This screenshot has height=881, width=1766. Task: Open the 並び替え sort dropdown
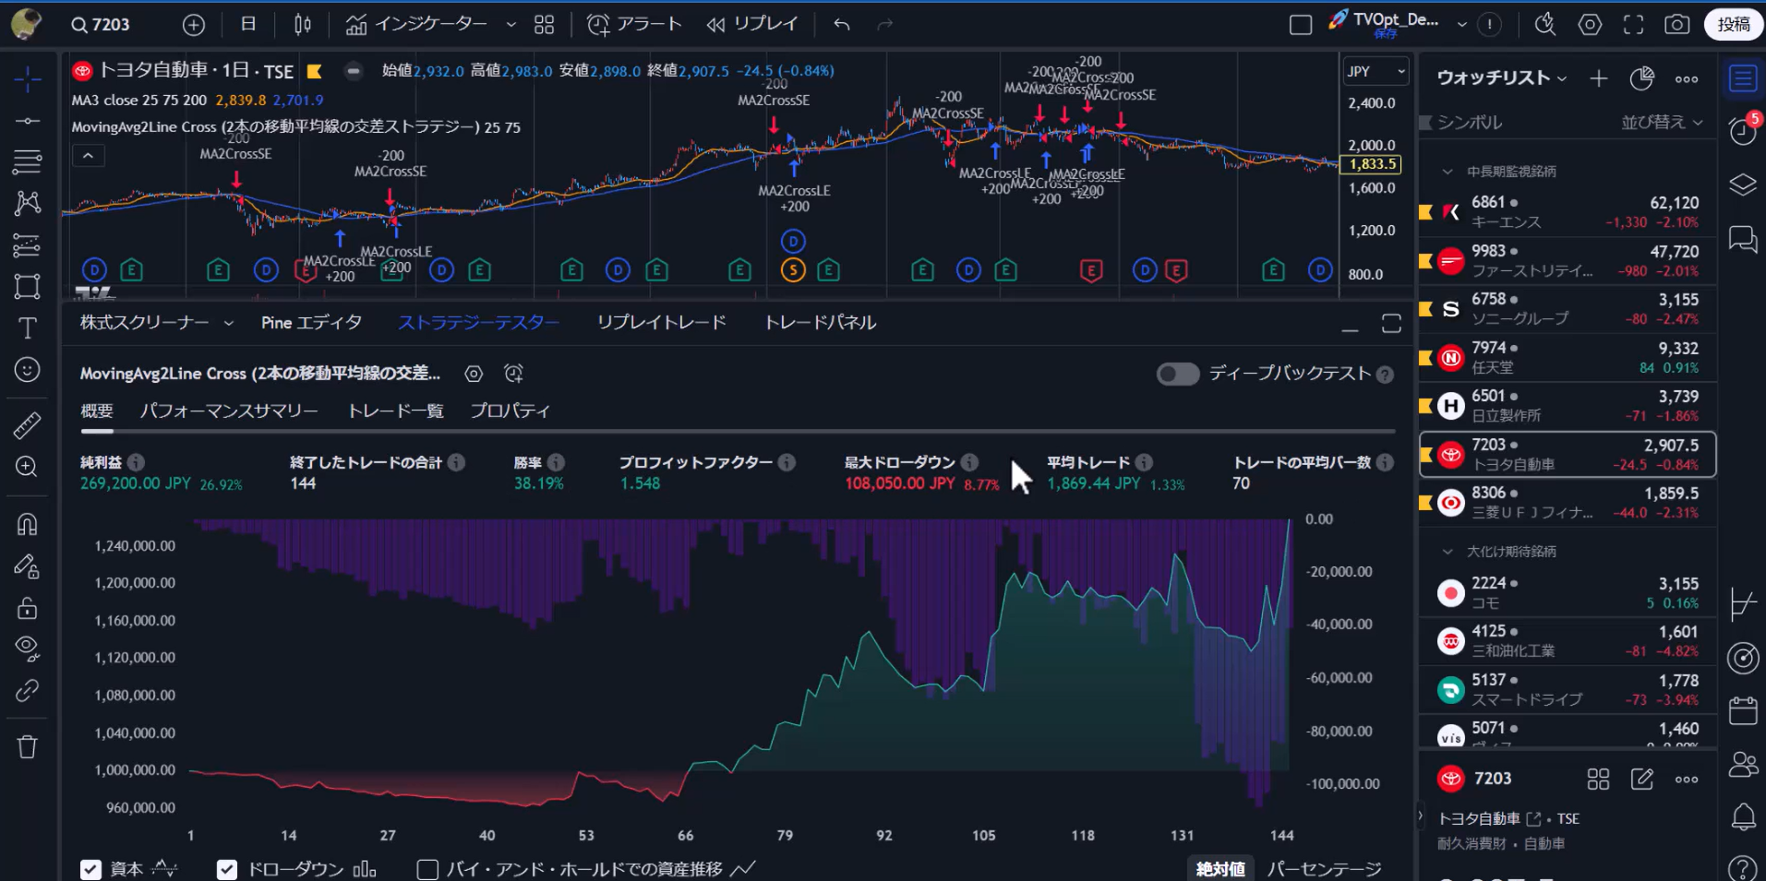(x=1662, y=122)
